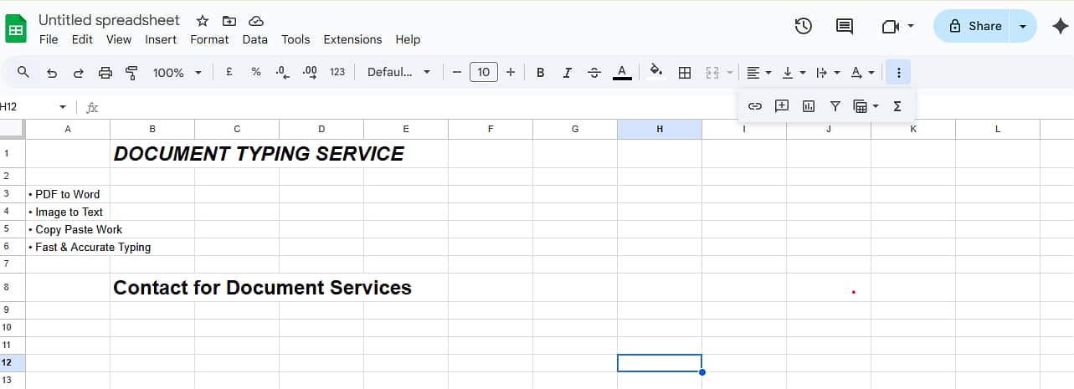
Task: Open version history clock icon
Action: (x=803, y=26)
